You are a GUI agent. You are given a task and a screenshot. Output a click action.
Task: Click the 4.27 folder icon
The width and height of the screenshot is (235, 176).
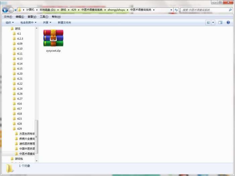[14, 99]
